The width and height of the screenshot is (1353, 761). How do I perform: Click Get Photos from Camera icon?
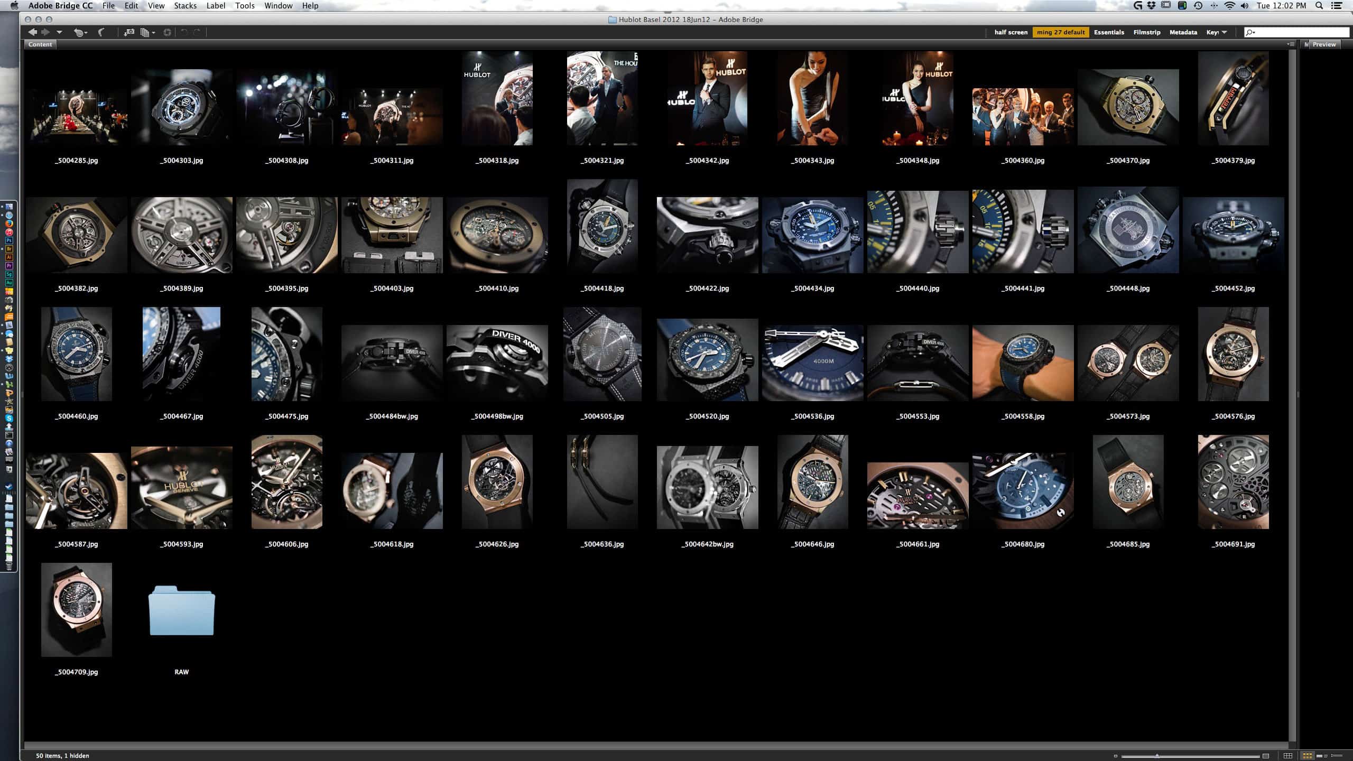click(x=128, y=32)
